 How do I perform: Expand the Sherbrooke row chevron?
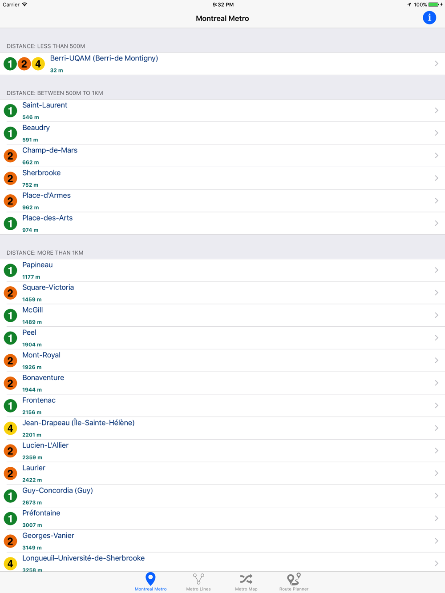coord(436,178)
